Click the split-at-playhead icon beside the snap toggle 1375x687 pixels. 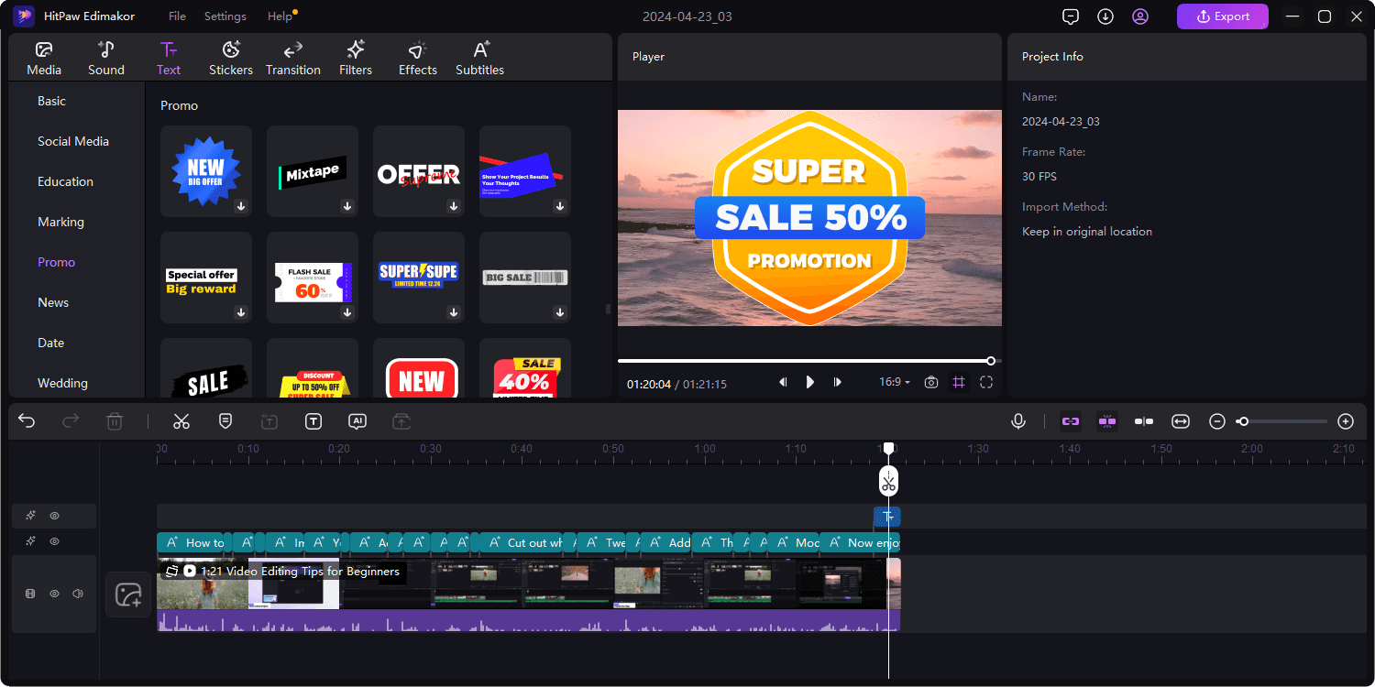pos(1144,421)
